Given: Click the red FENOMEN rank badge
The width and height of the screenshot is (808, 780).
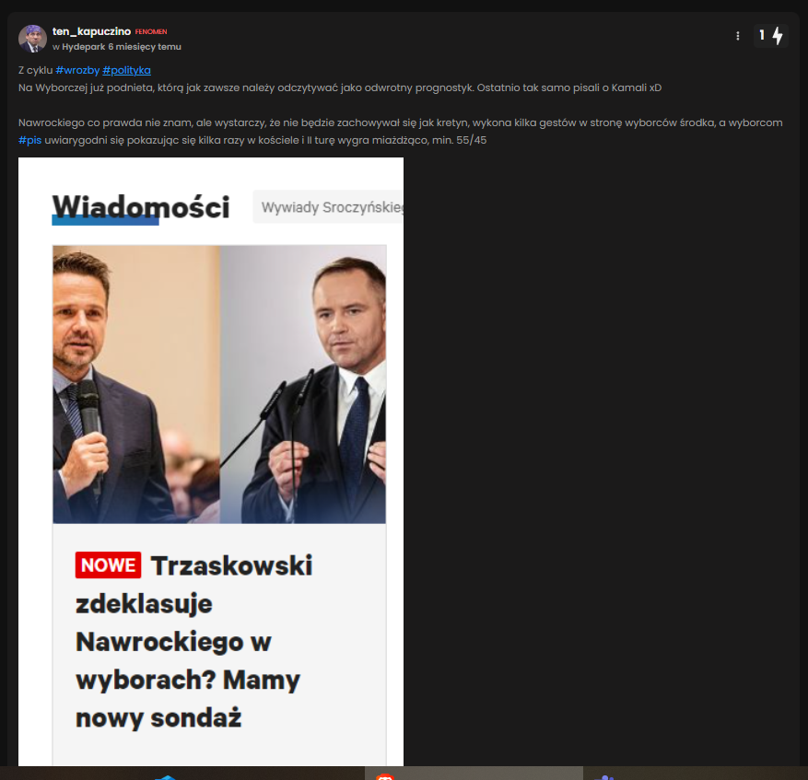Looking at the screenshot, I should click(151, 32).
